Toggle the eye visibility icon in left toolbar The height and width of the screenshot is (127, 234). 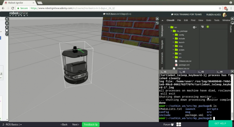point(7,23)
